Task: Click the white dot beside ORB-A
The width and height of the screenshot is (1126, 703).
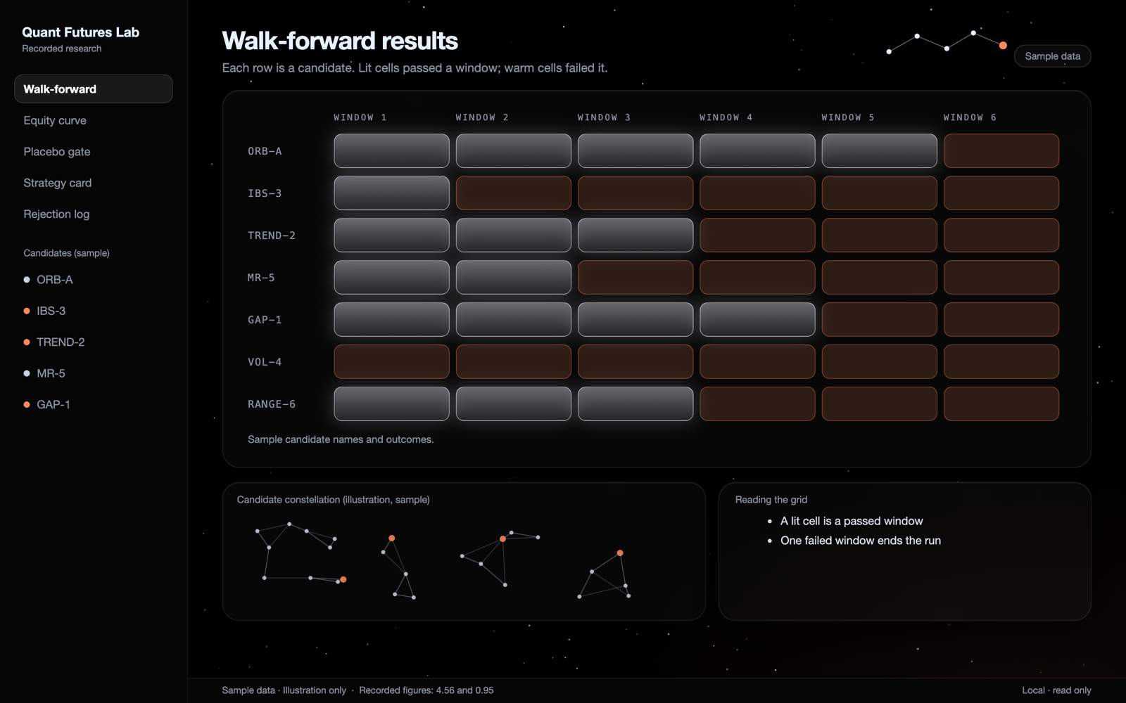Action: (27, 279)
